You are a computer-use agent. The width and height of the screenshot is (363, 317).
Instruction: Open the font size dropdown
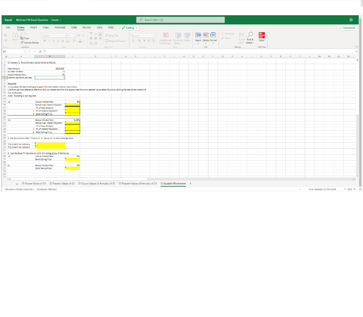coord(74,35)
